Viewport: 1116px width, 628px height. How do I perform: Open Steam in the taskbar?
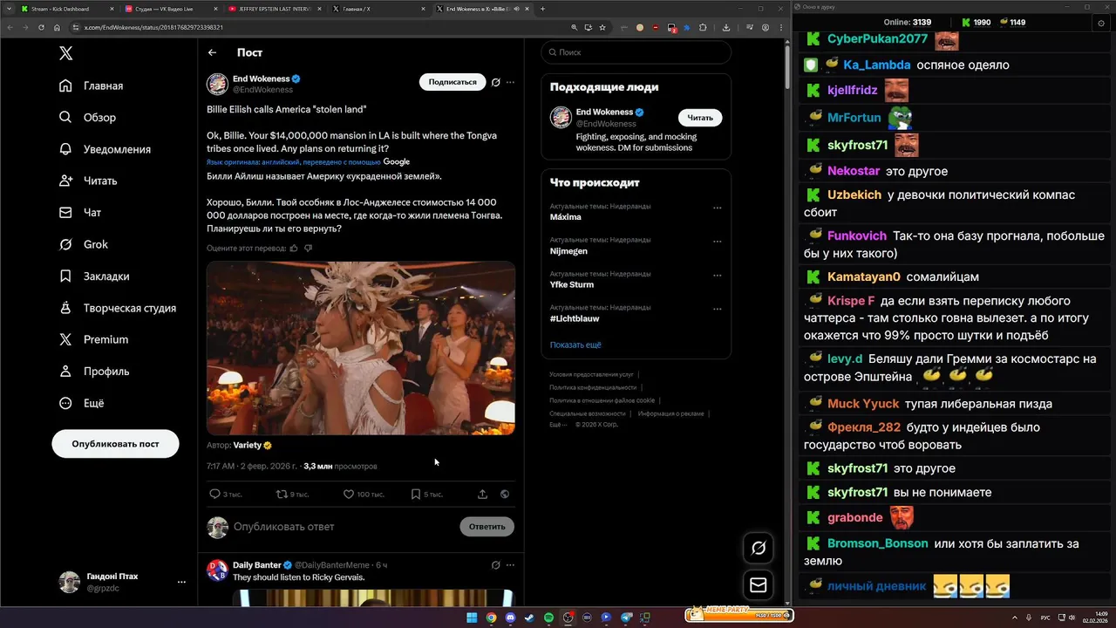[529, 618]
